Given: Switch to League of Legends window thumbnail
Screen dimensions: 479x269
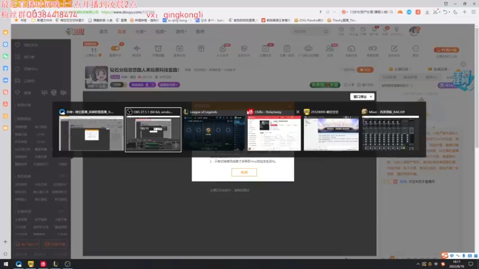Looking at the screenshot, I should pyautogui.click(x=214, y=130).
